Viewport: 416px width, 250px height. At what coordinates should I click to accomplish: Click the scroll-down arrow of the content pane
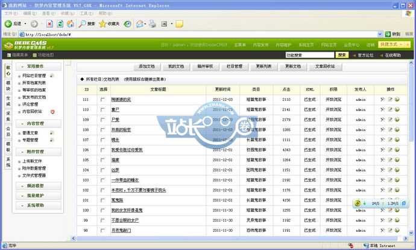pos(411,233)
